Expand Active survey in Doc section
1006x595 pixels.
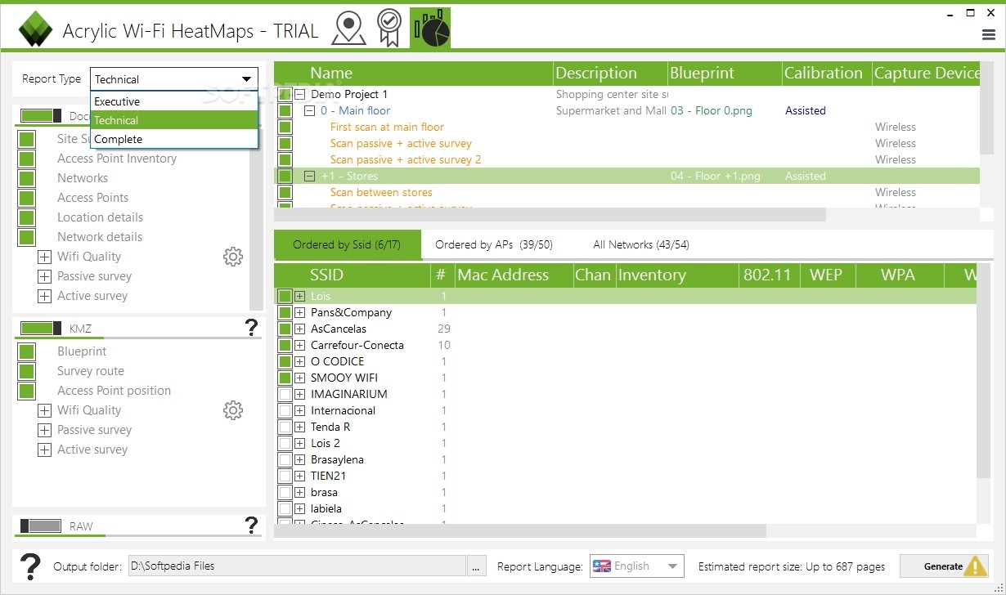click(x=44, y=296)
